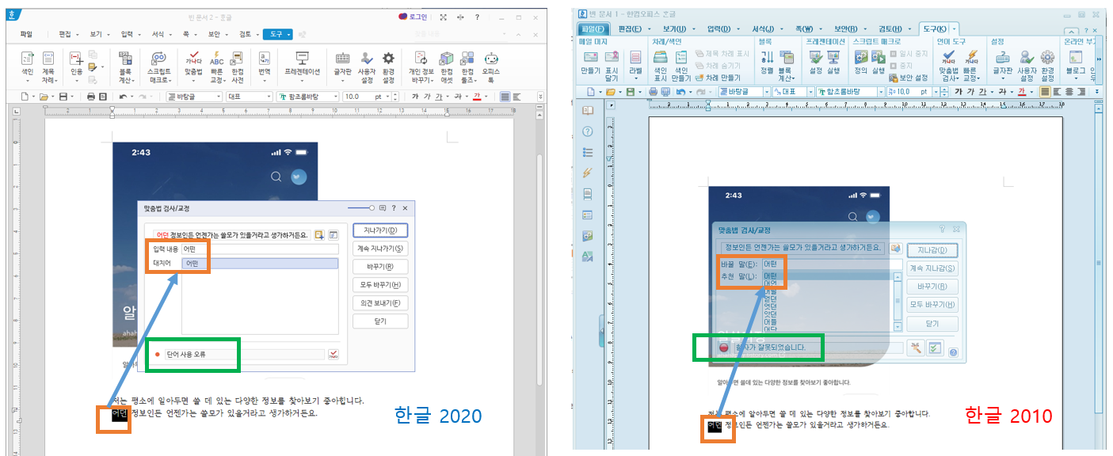This screenshot has width=1113, height=456.
Task: Open 한컴 사전 dictionary in Hangul 2020
Action: pos(238,69)
